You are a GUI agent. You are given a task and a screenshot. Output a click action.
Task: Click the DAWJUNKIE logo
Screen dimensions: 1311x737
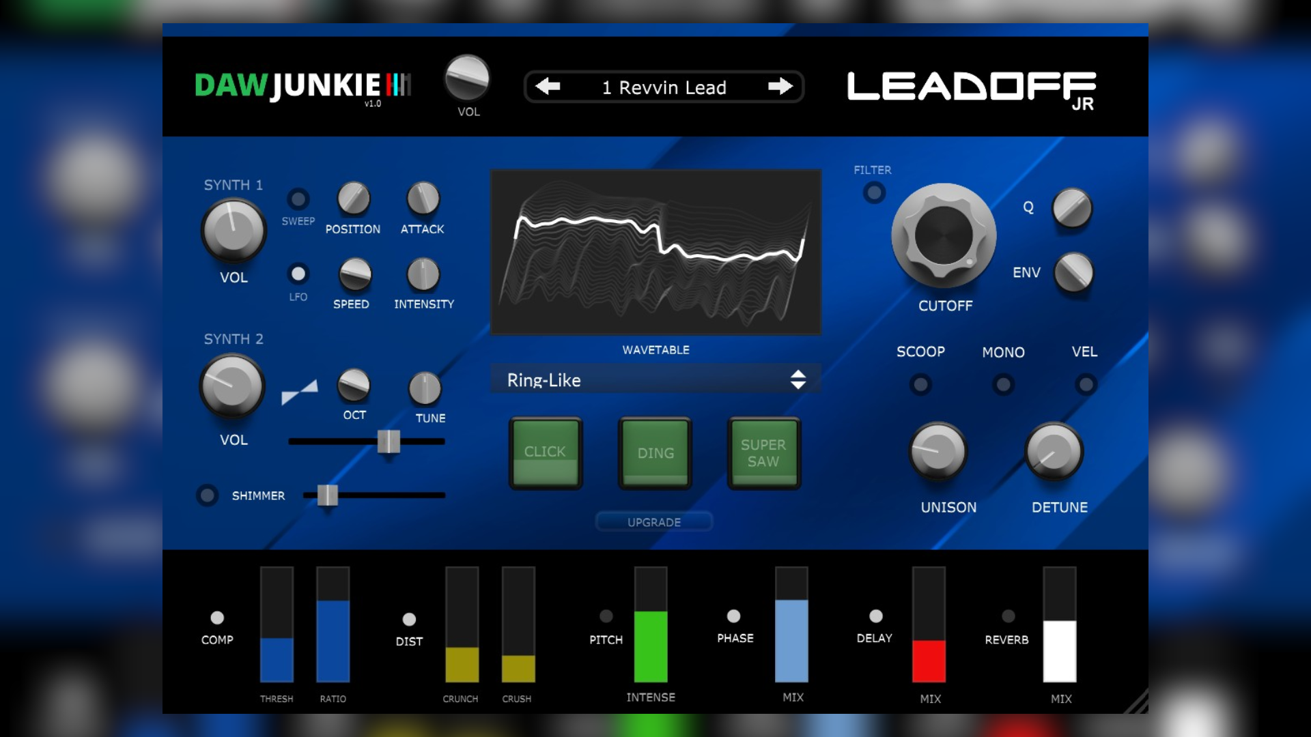click(x=303, y=86)
